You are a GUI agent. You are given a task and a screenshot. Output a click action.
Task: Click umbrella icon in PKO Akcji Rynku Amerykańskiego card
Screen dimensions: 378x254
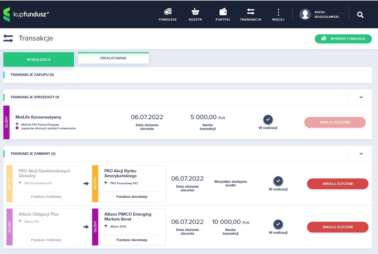[106, 183]
